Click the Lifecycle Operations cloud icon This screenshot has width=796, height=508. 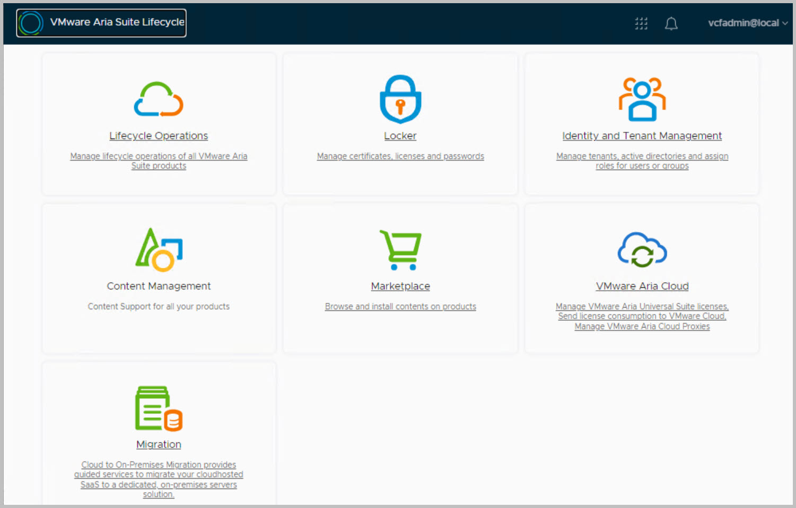pos(159,99)
